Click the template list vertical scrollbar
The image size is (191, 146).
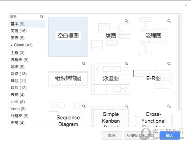click(179, 63)
